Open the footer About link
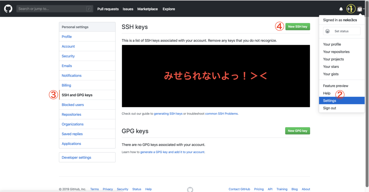Viewport: 369px width, 192px height. point(306,189)
